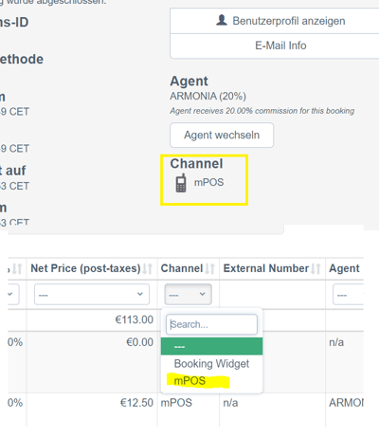Click the mPOS mobile phone icon
This screenshot has width=379, height=437.
[x=181, y=183]
